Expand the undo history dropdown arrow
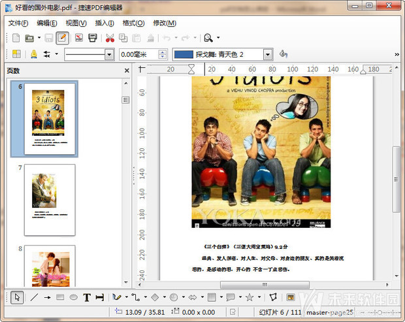The height and width of the screenshot is (322, 405). [x=176, y=38]
